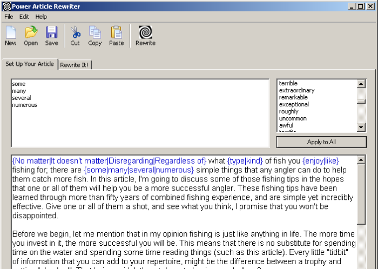This screenshot has width=378, height=269.
Task: Click the synonym list scroll-down arrow
Action: click(361, 127)
